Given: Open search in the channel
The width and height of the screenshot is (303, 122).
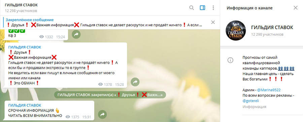Looking at the screenshot, I should pos(192,8).
